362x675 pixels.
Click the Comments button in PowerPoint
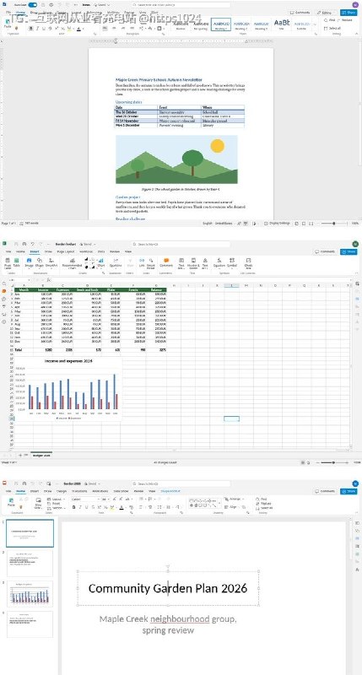(325, 491)
